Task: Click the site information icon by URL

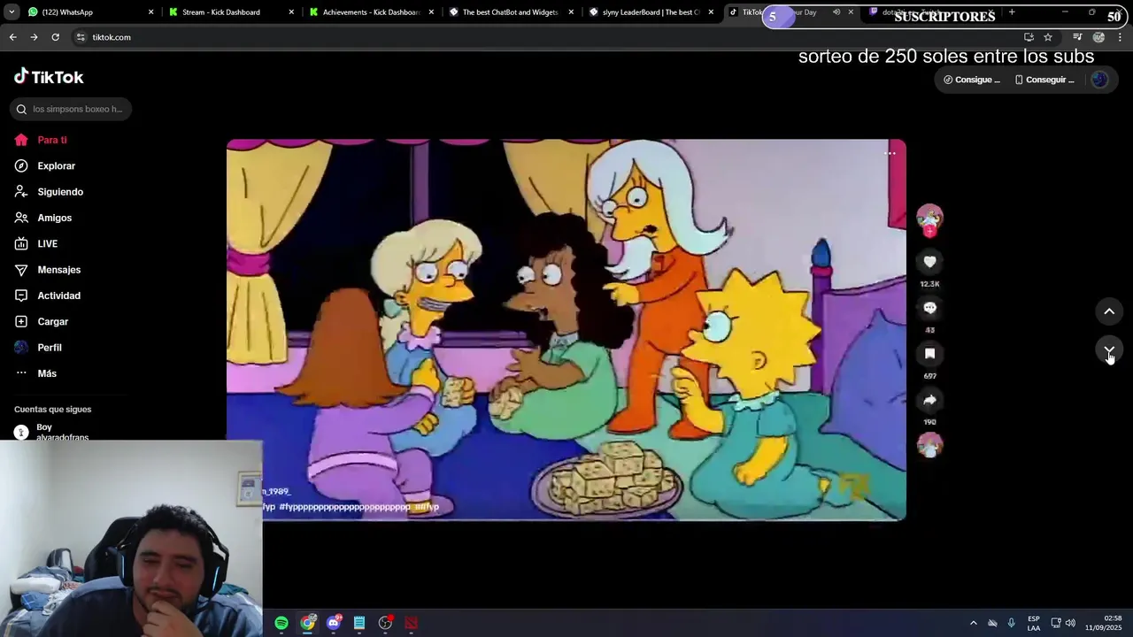Action: pos(81,37)
